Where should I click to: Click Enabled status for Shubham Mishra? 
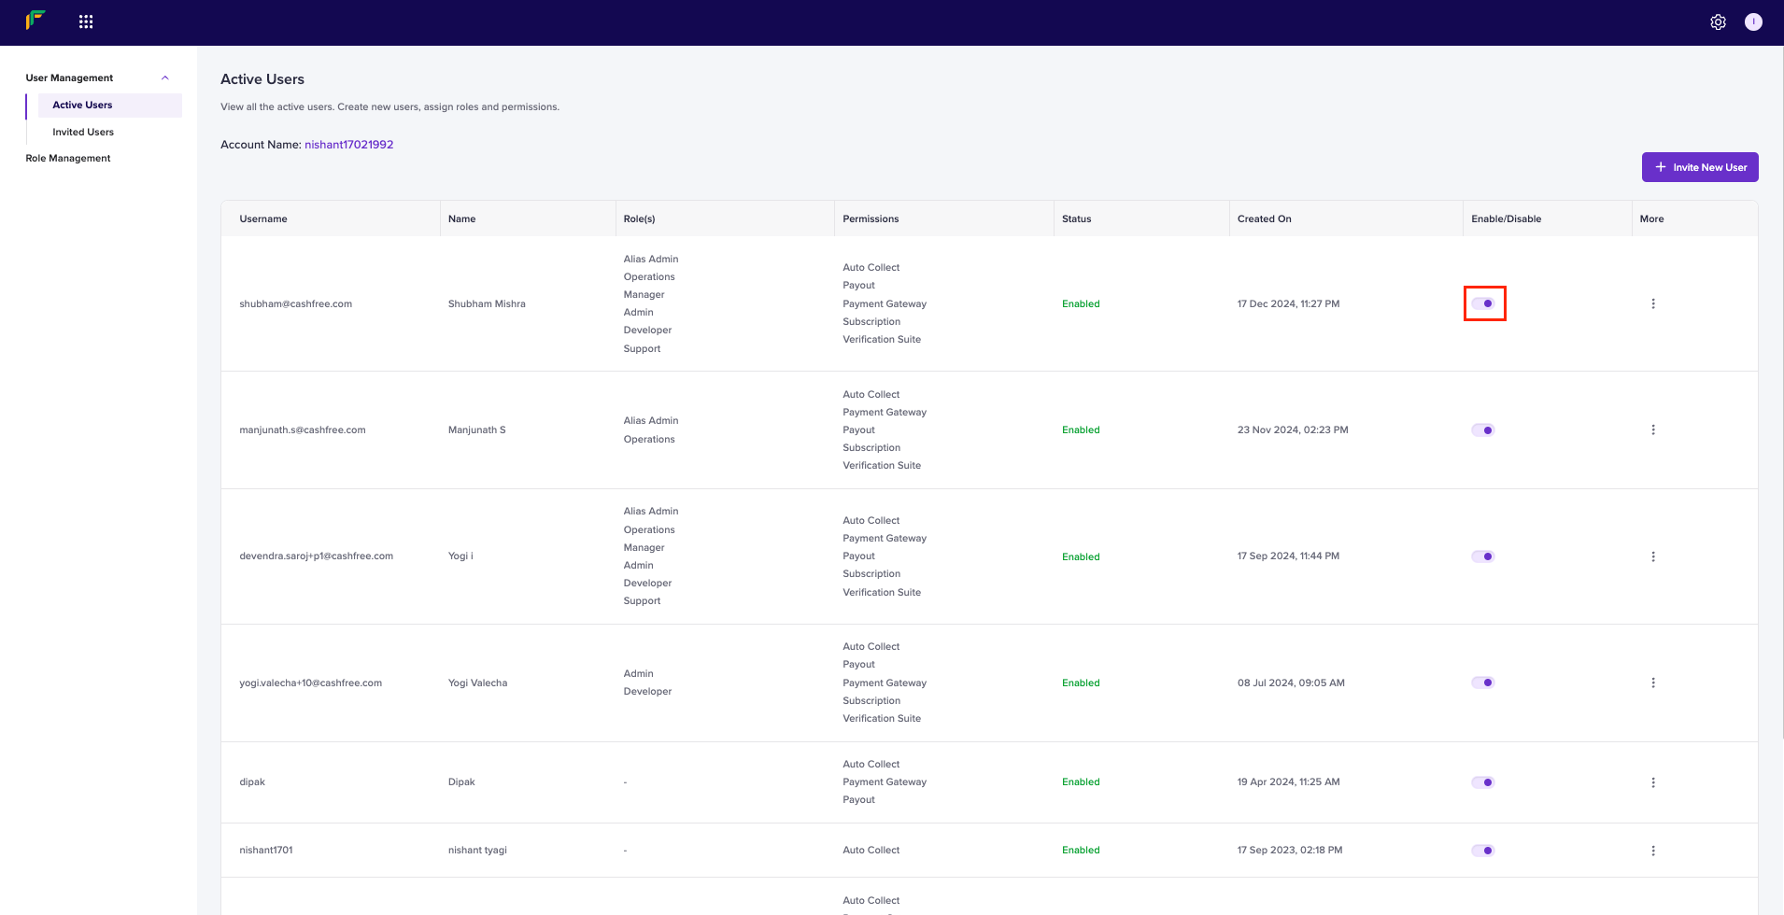(x=1081, y=303)
